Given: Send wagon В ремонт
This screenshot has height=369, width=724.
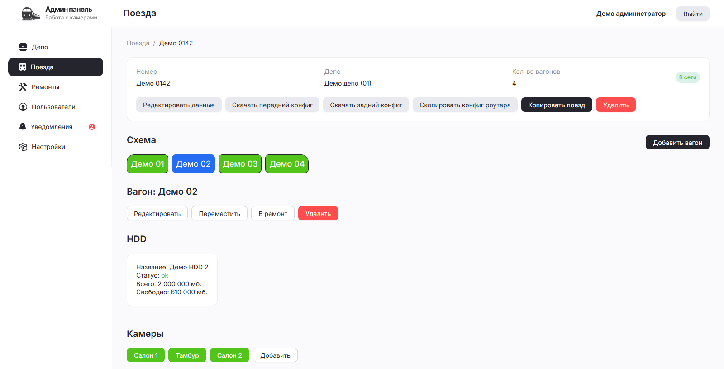Looking at the screenshot, I should [x=273, y=213].
